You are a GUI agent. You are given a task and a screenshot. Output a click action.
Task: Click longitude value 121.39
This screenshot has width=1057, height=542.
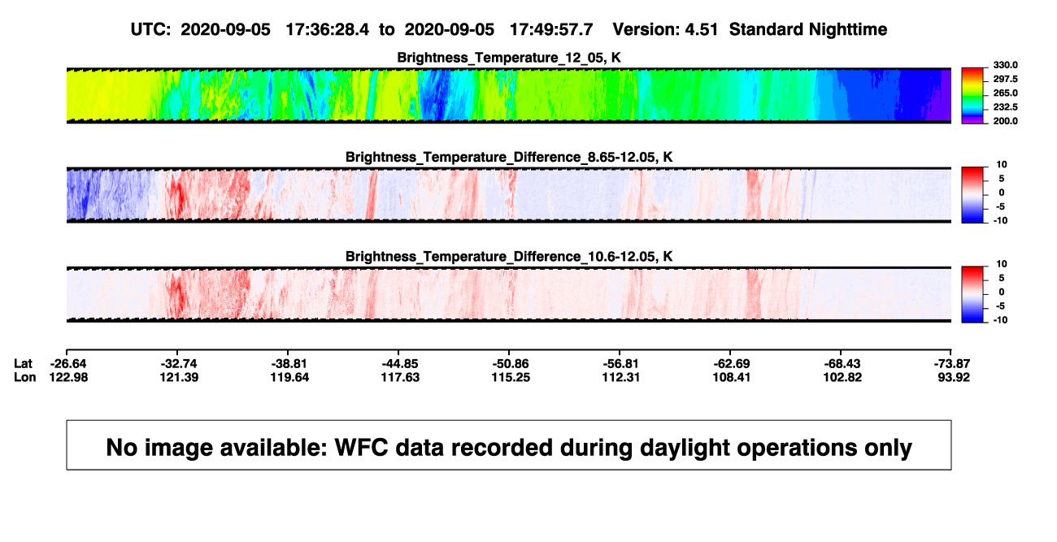point(178,377)
